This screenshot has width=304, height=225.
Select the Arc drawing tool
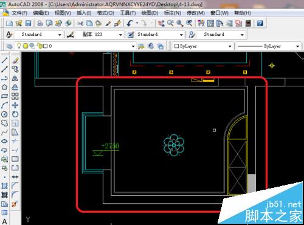point(4,105)
